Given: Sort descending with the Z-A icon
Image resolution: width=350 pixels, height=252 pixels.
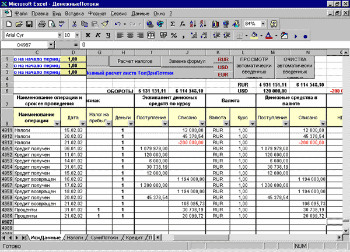Looking at the screenshot, I should [x=203, y=24].
